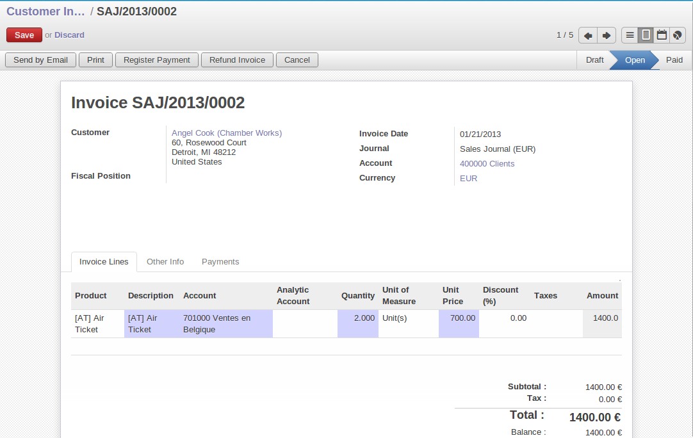Viewport: 693px width, 438px height.
Task: Switch to calendar view icon
Action: click(662, 35)
